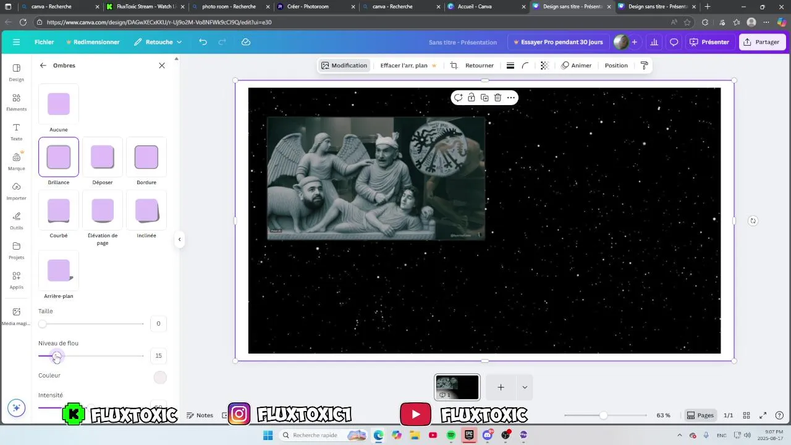This screenshot has width=791, height=445.
Task: Click Essayer Pro pendant 30 jours
Action: coord(558,42)
